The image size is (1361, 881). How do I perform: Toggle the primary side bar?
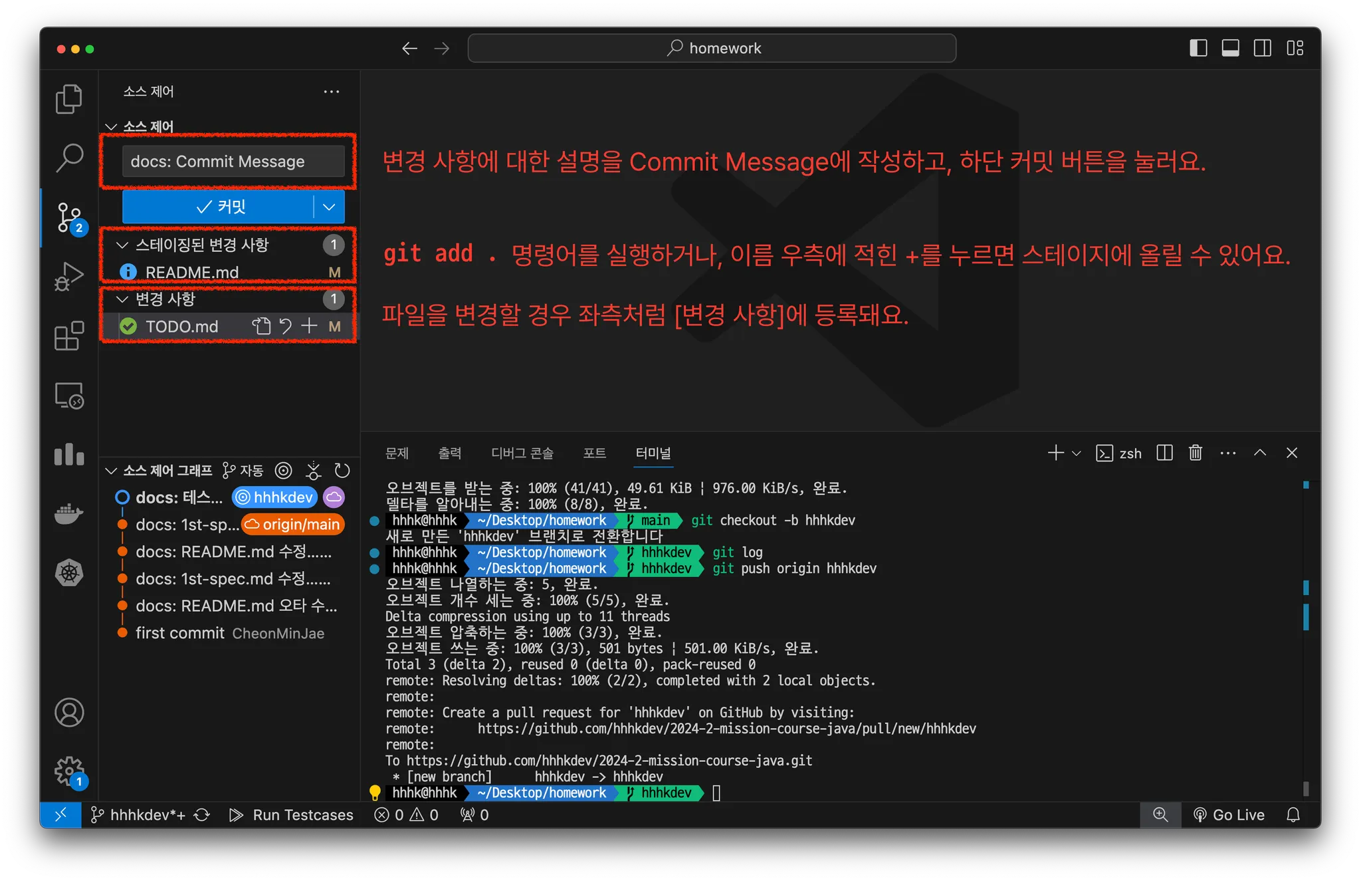pyautogui.click(x=1198, y=48)
